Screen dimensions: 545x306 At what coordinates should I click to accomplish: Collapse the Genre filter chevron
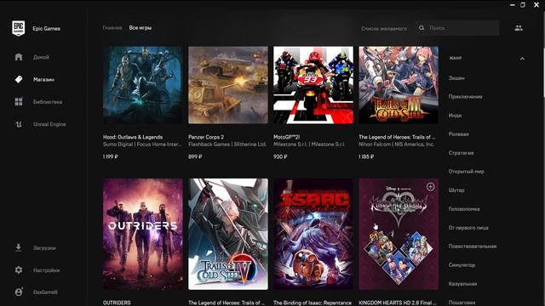522,59
